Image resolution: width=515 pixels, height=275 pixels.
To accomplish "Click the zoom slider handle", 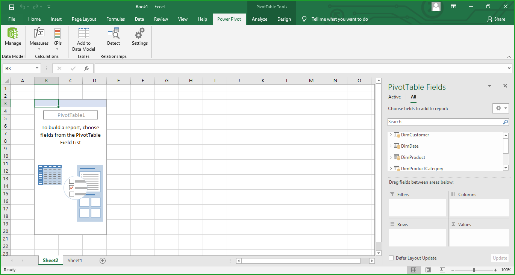I will pos(474,270).
